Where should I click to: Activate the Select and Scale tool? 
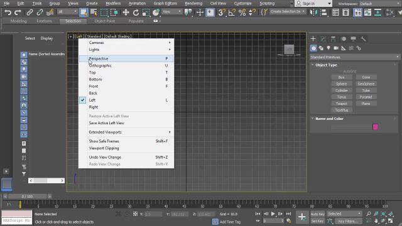(x=146, y=12)
